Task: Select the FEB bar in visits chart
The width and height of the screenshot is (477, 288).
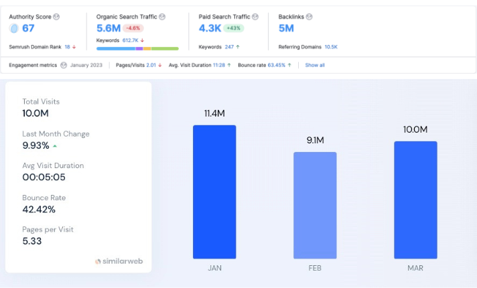Action: [315, 205]
